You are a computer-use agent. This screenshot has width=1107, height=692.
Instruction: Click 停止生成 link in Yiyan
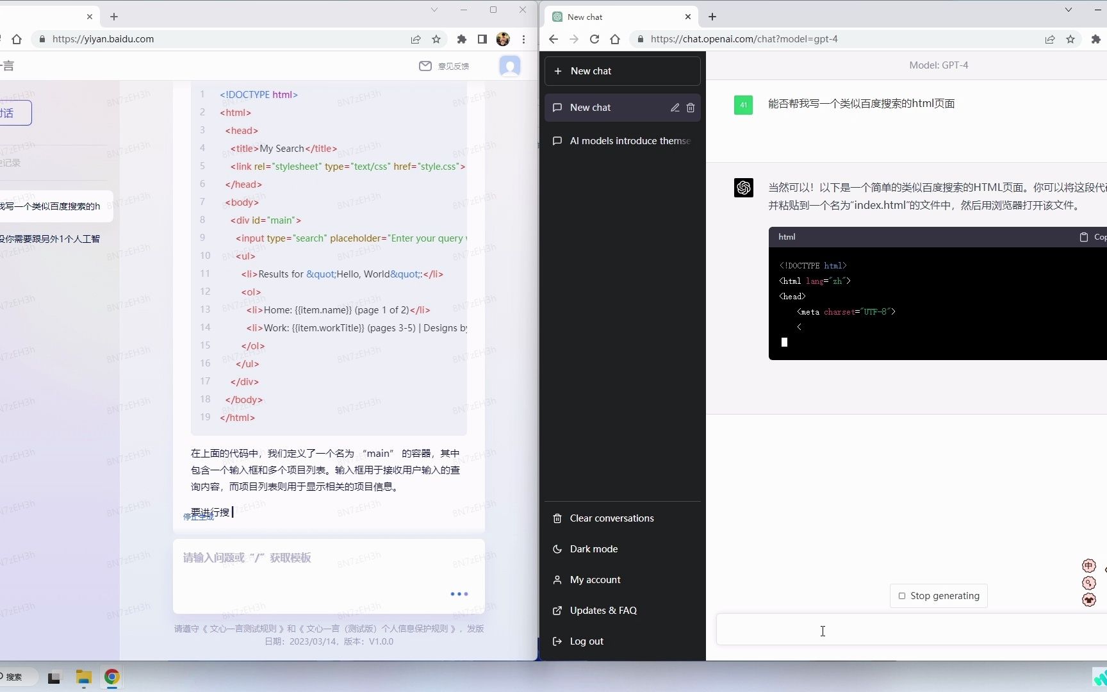pyautogui.click(x=199, y=517)
